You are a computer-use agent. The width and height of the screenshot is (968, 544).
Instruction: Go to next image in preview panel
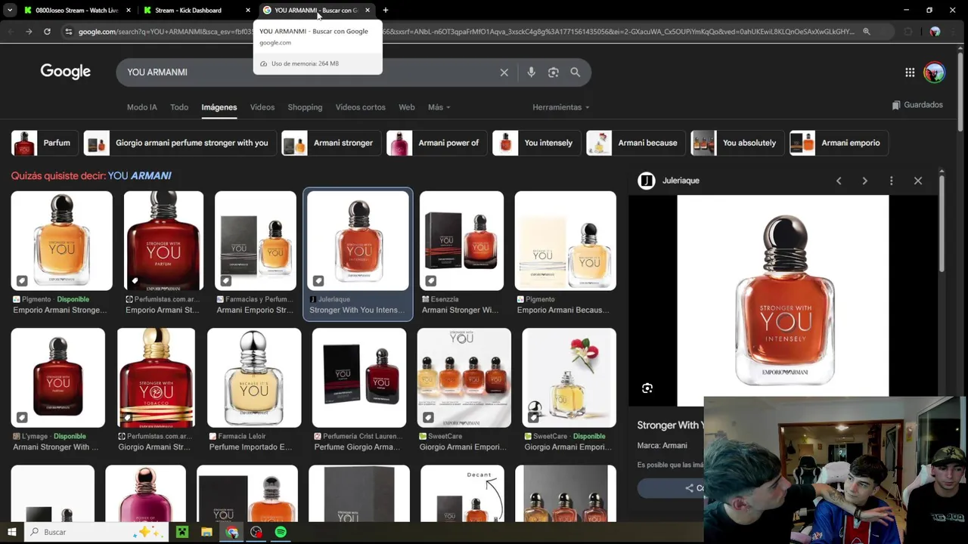point(864,181)
